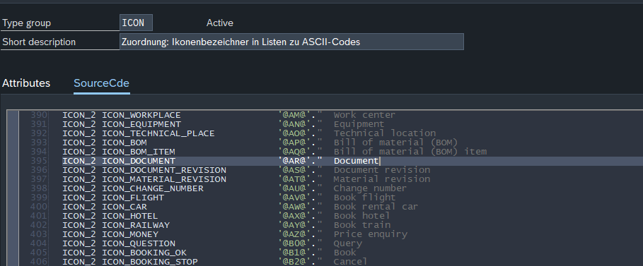This screenshot has width=643, height=266.
Task: Select line number 398 in gutter
Action: tap(40, 188)
